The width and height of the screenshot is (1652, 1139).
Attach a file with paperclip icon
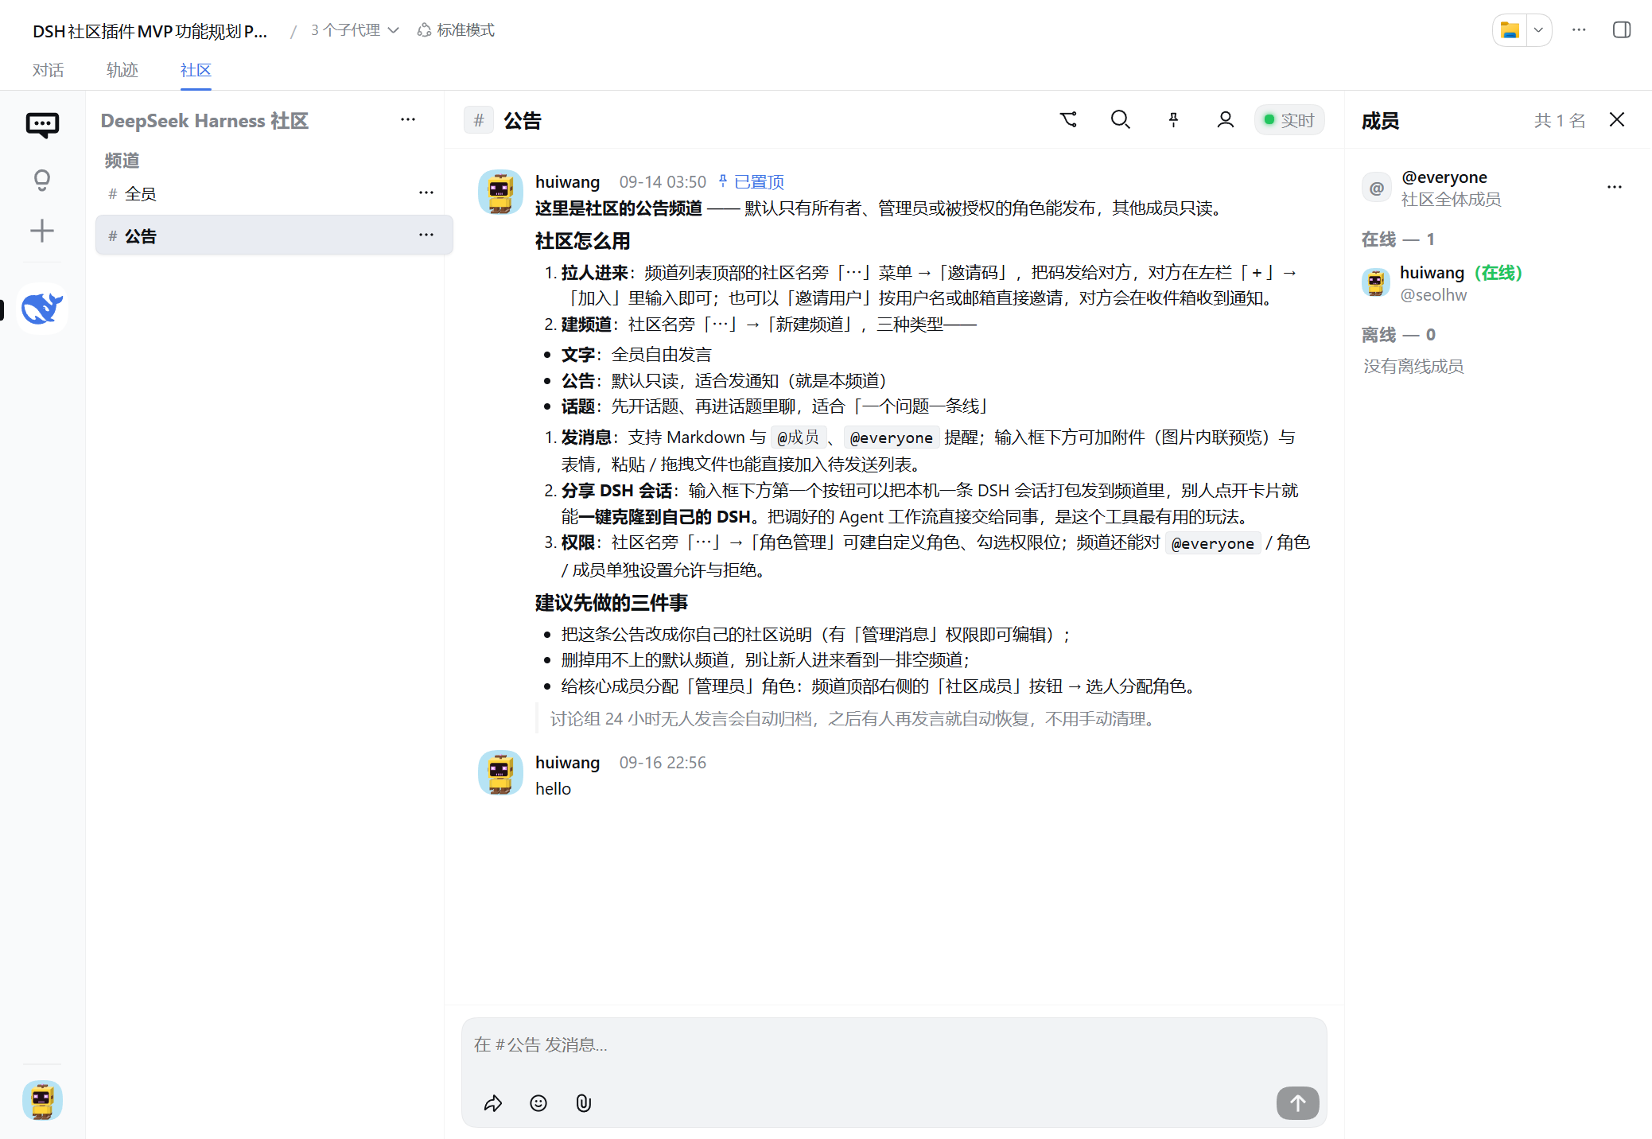point(584,1103)
